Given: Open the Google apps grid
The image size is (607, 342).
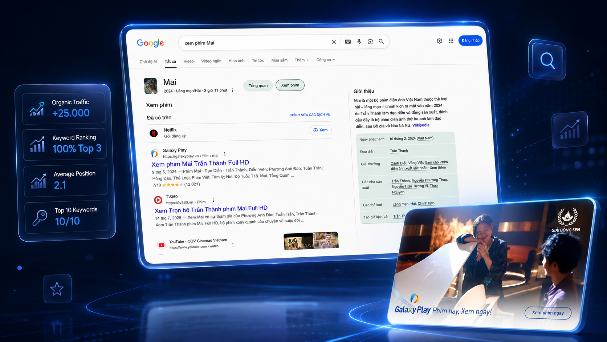Looking at the screenshot, I should (x=451, y=41).
